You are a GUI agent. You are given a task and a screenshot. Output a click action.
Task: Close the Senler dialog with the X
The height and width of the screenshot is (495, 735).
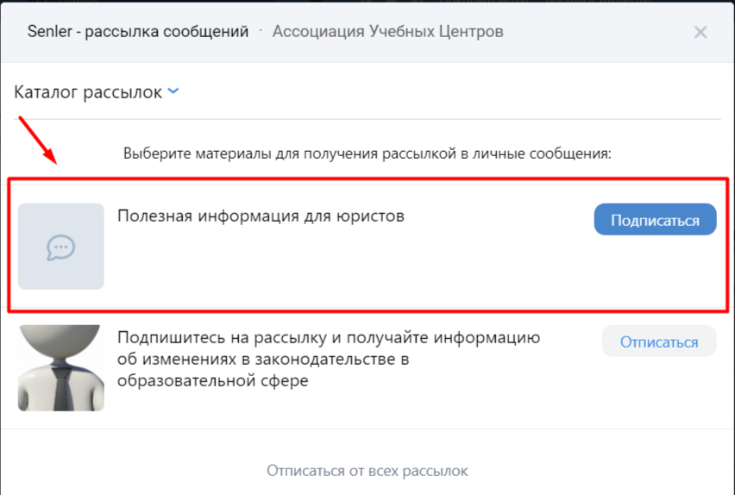[x=700, y=33]
